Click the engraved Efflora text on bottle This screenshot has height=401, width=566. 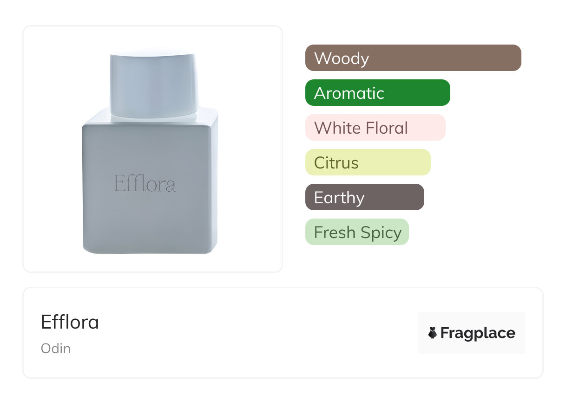coord(145,183)
